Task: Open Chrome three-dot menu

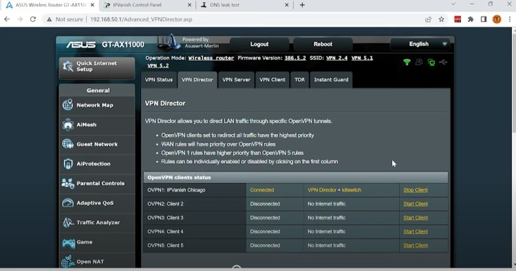Action: click(510, 19)
